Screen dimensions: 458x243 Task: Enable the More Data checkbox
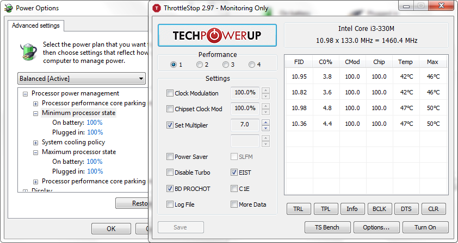(x=234, y=204)
